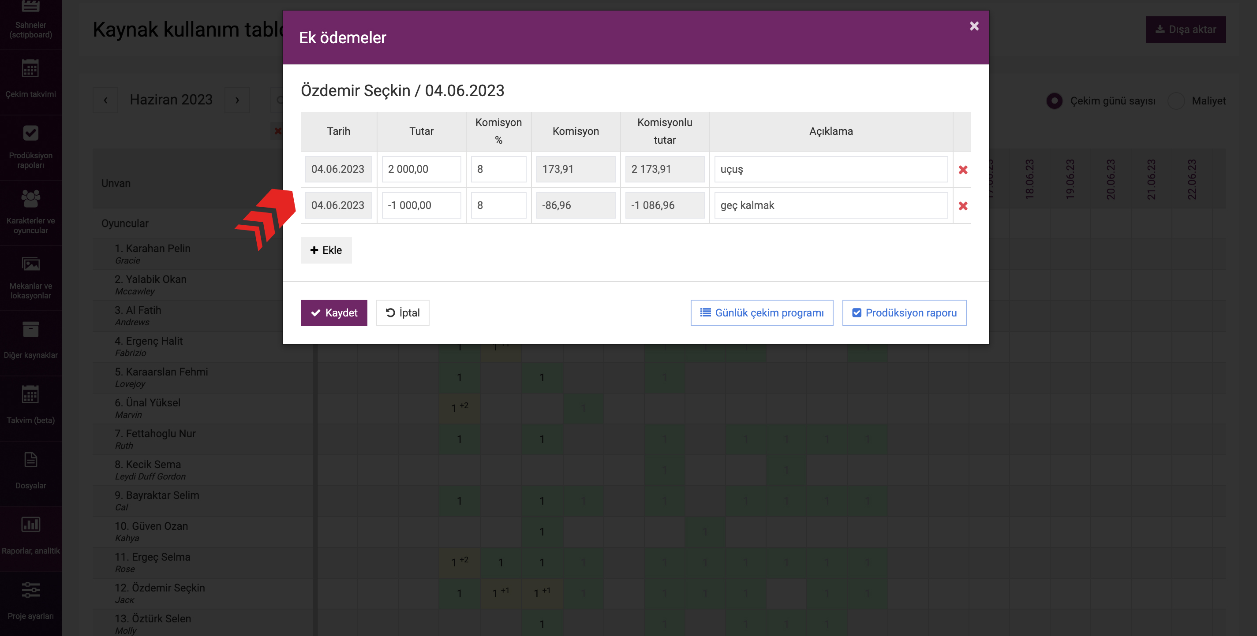Delete the uçuş payment row
The width and height of the screenshot is (1257, 636).
coord(963,170)
